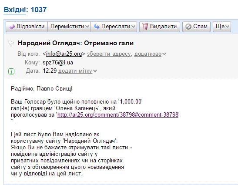Viewport: 238px width, 185px height.
Task: Click subject Народний Оглядач: Отримано гали
Action: [x=76, y=43]
